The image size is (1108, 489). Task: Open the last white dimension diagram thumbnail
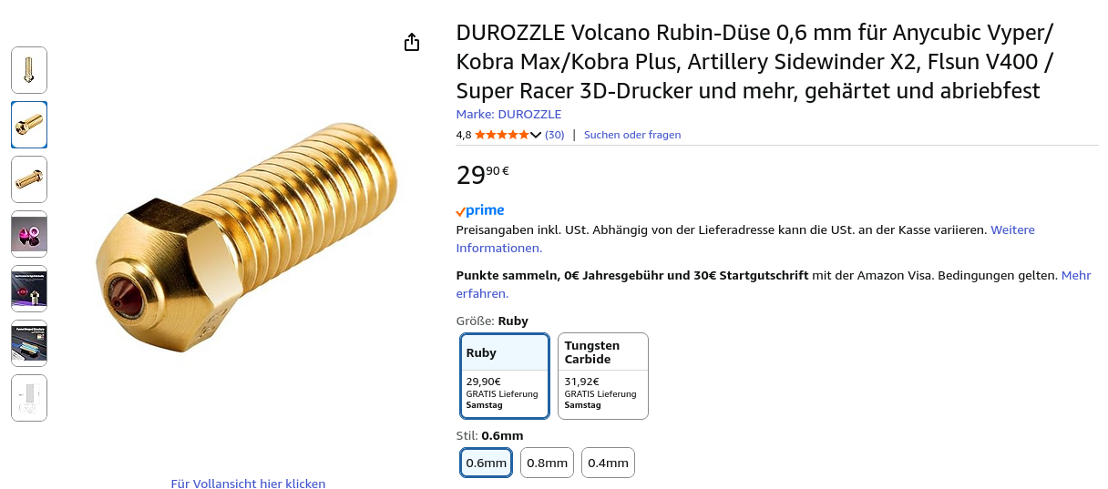point(29,398)
